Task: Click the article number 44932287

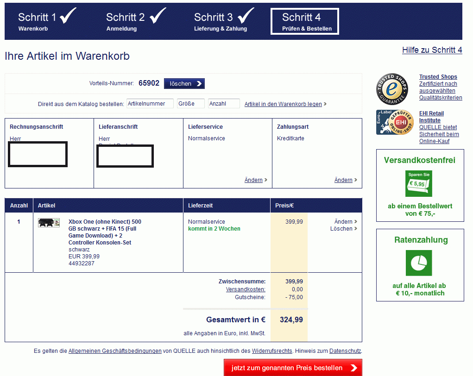Action: [x=82, y=263]
